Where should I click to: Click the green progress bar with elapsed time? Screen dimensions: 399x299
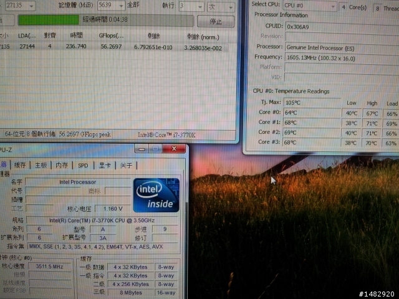pos(106,20)
